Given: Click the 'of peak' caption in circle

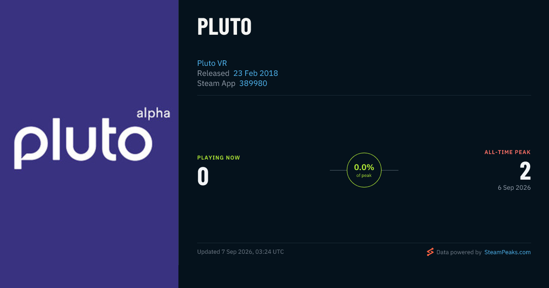Looking at the screenshot, I should [364, 176].
